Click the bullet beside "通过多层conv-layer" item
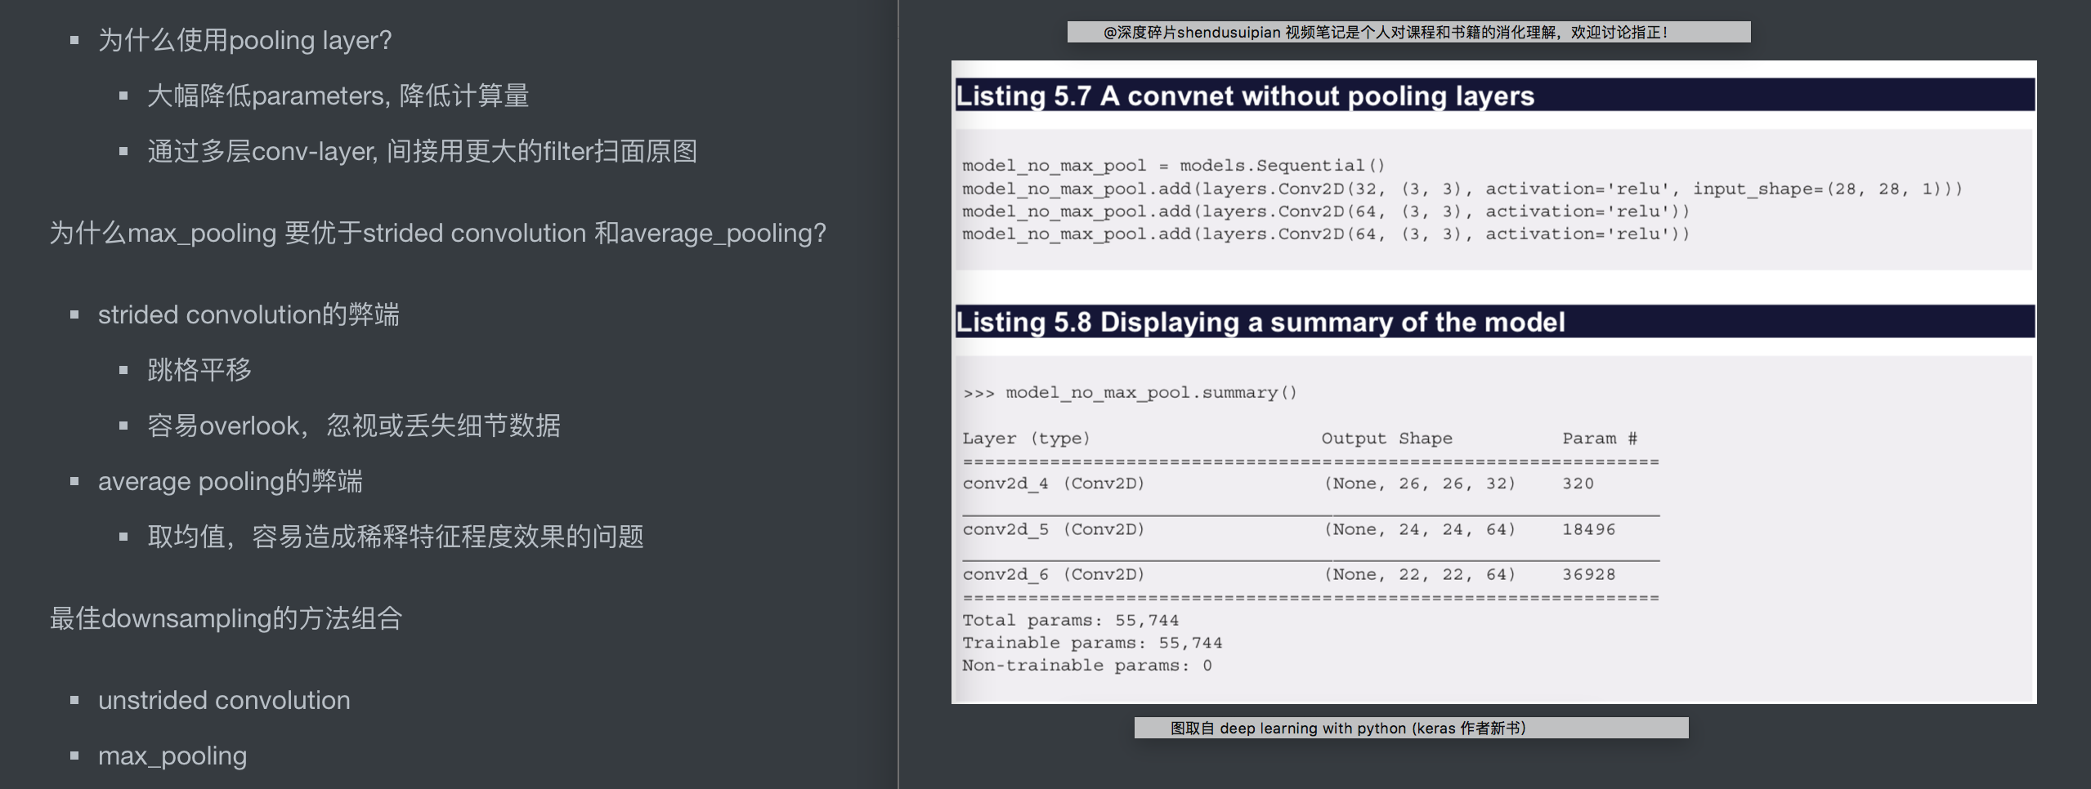The height and width of the screenshot is (789, 2091). click(123, 150)
